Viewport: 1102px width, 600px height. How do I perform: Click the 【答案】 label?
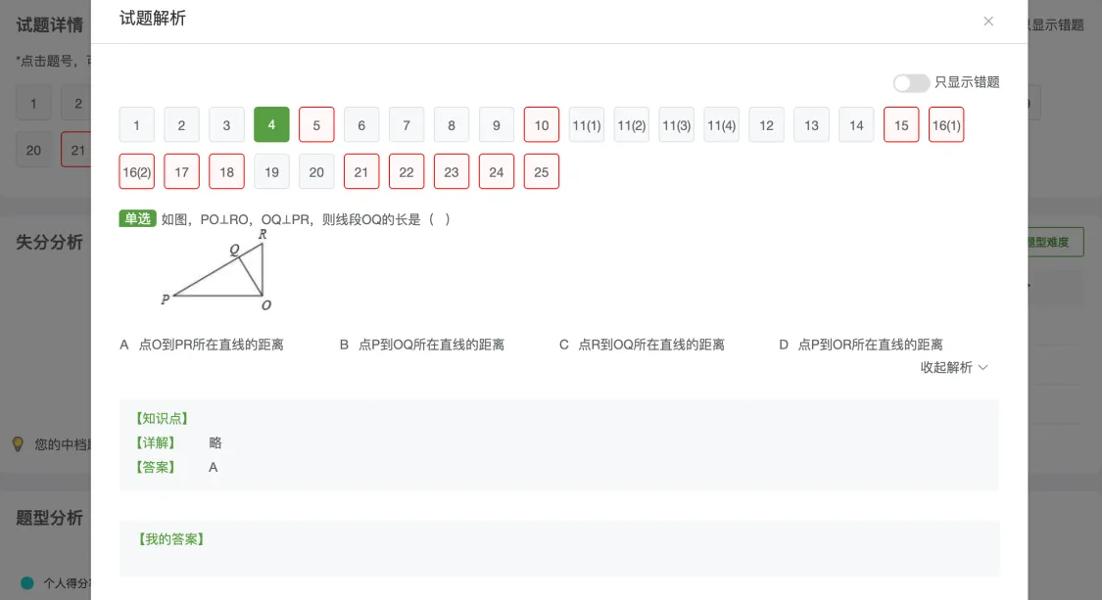(155, 467)
